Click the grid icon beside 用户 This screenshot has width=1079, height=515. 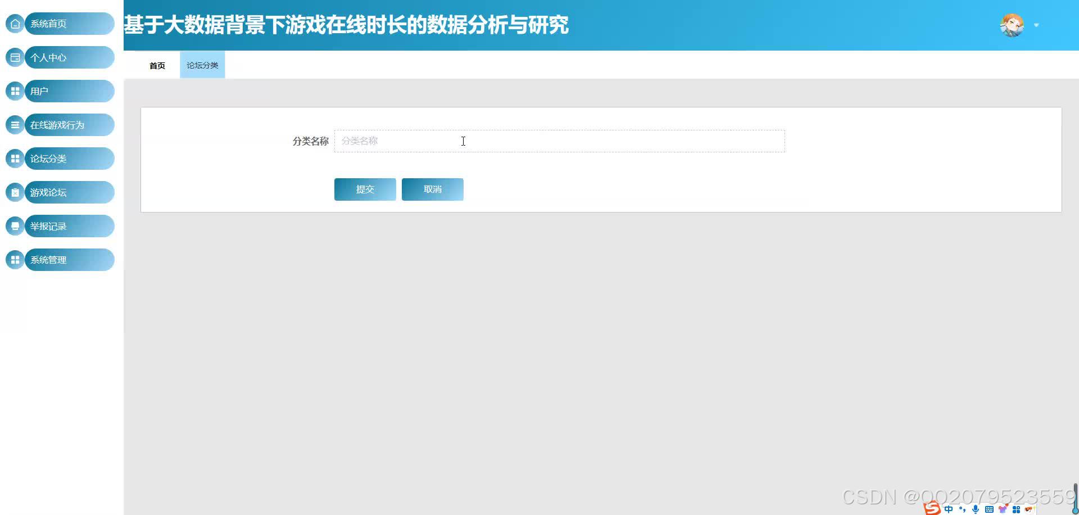[x=15, y=91]
